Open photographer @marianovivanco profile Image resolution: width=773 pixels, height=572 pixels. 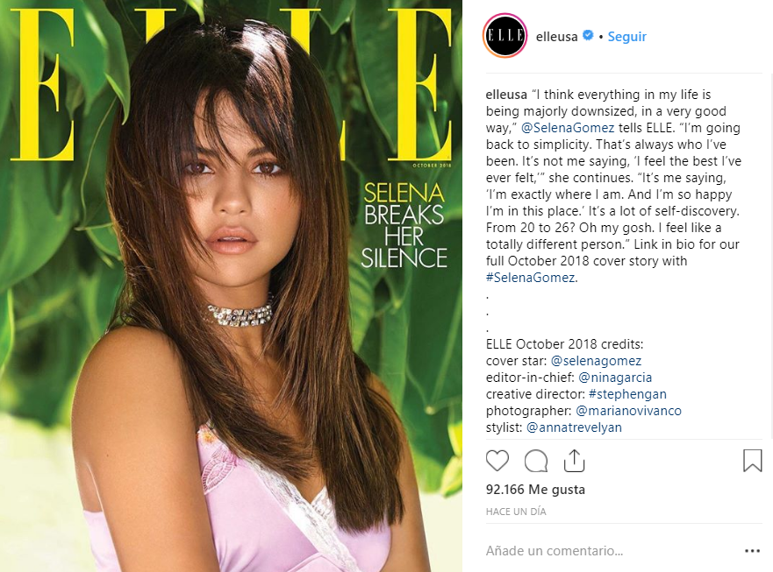[628, 411]
